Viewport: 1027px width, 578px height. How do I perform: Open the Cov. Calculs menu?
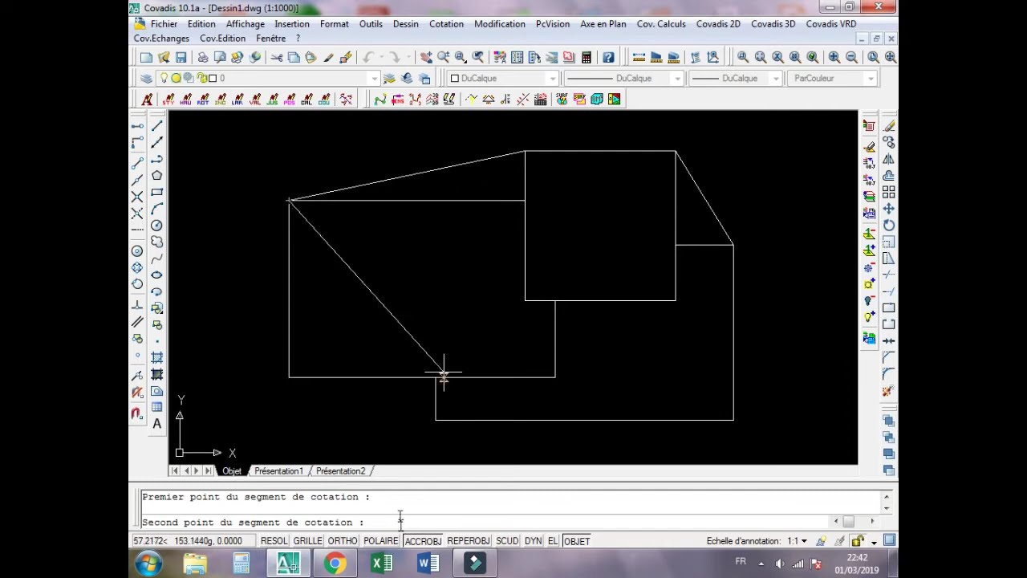pyautogui.click(x=661, y=24)
